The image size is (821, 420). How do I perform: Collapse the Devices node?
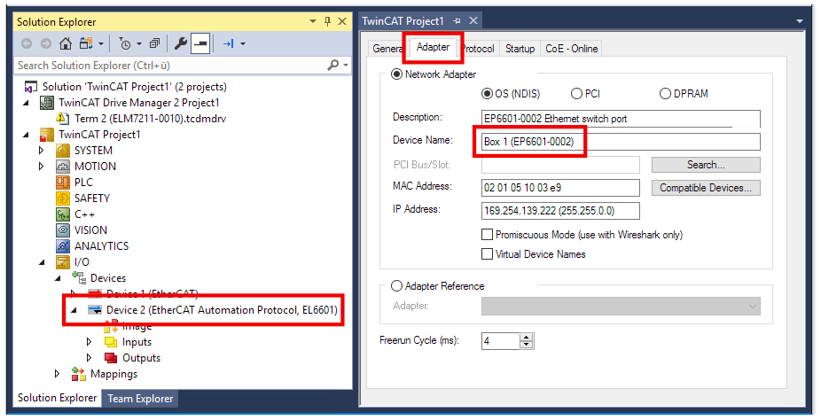(59, 278)
